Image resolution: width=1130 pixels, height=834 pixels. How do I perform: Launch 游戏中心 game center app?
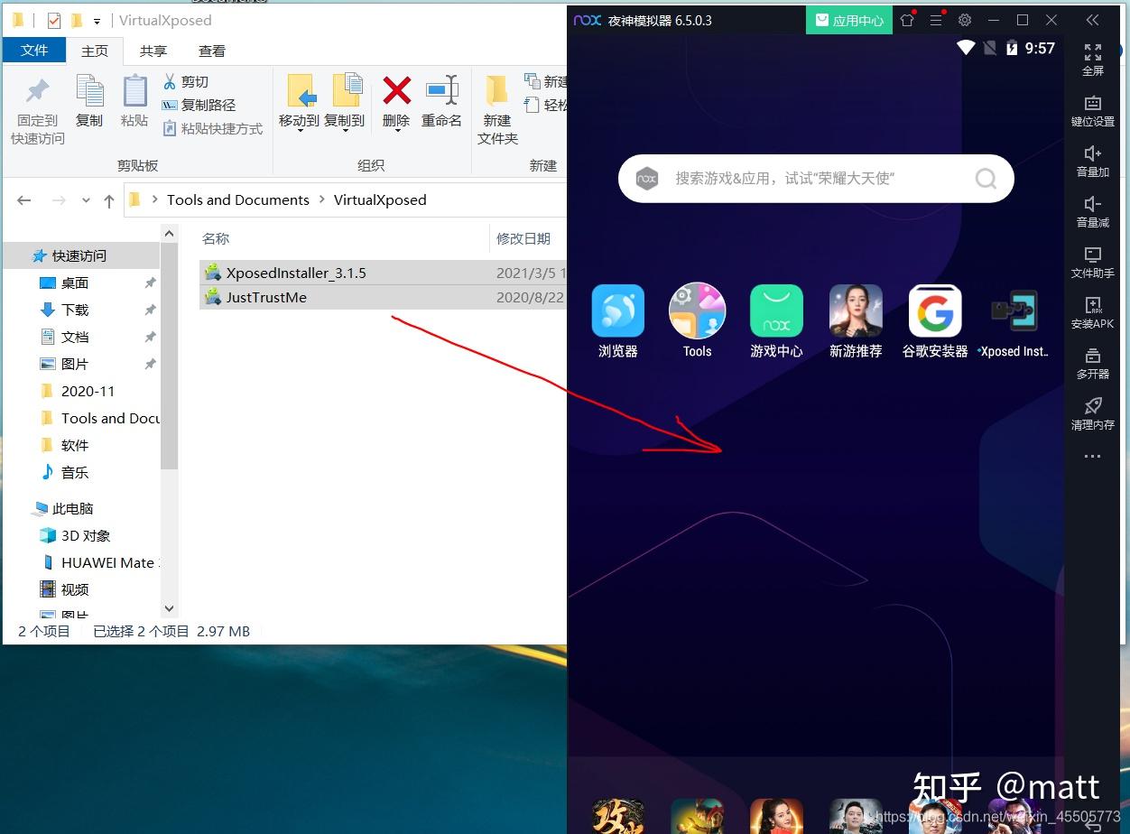coord(776,310)
